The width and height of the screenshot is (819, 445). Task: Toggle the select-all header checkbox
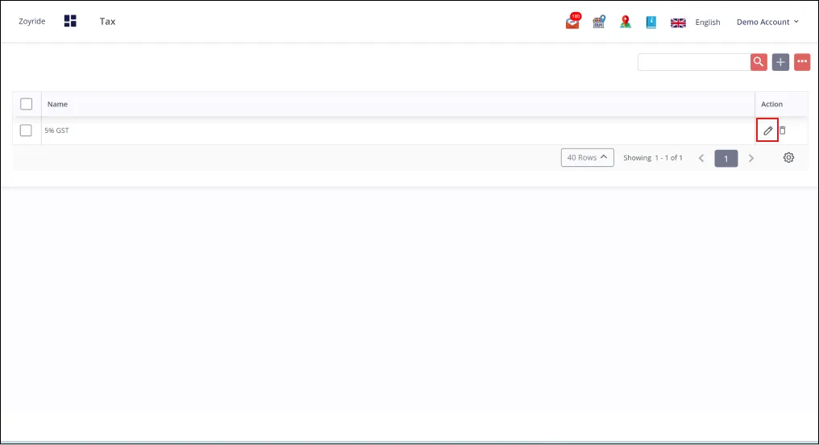26,104
